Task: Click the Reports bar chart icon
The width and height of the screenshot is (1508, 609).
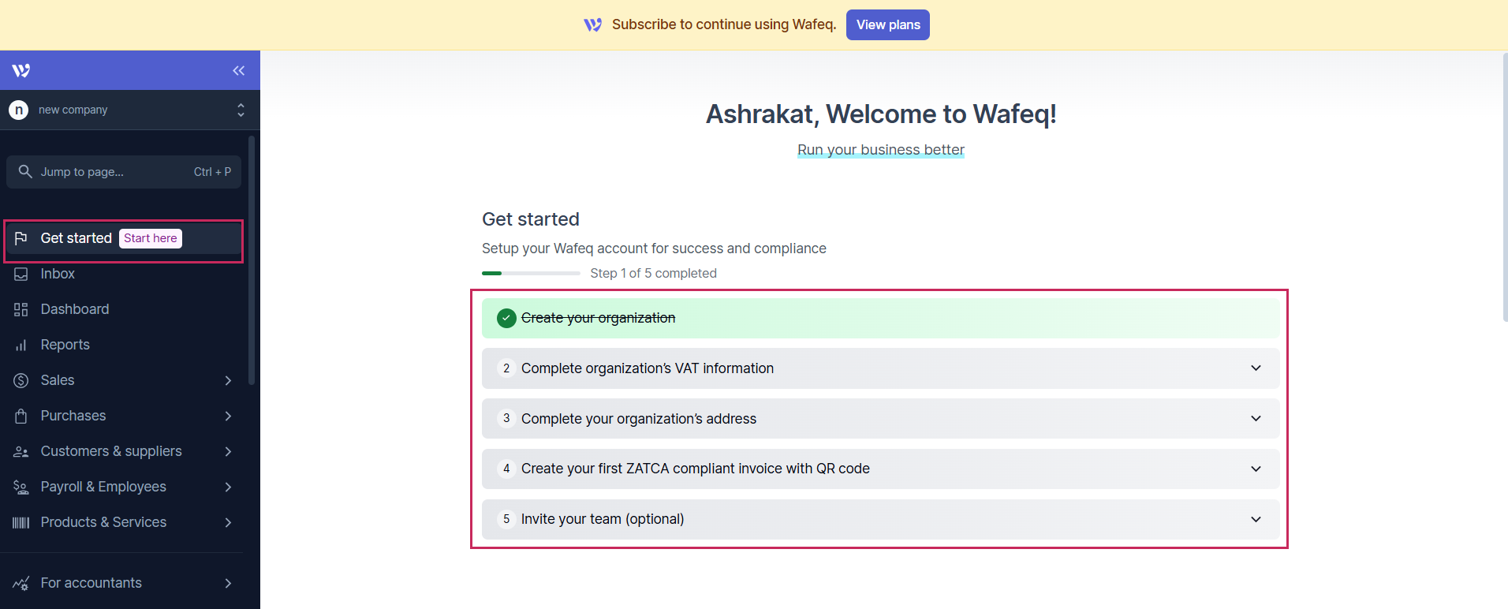Action: 21,345
